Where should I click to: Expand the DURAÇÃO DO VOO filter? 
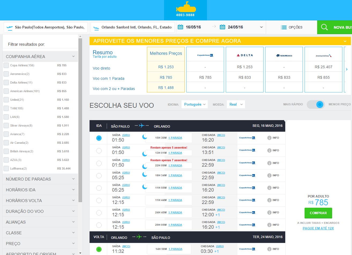point(40,211)
